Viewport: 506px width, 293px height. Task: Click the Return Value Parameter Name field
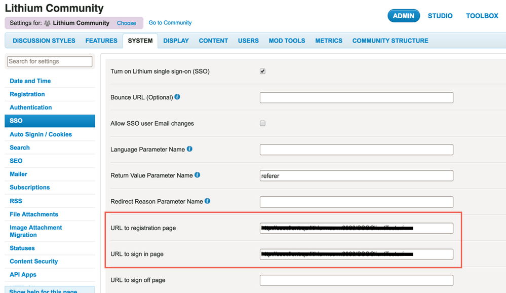356,176
